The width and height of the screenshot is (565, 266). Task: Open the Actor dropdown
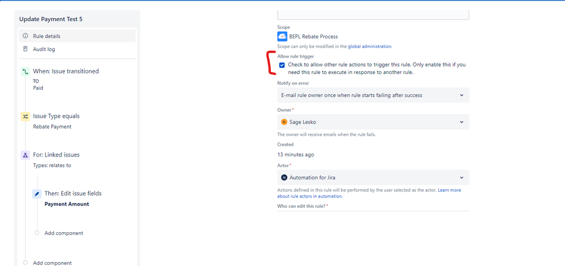coord(373,177)
